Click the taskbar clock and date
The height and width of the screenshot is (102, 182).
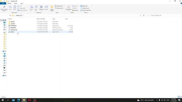click(x=173, y=100)
